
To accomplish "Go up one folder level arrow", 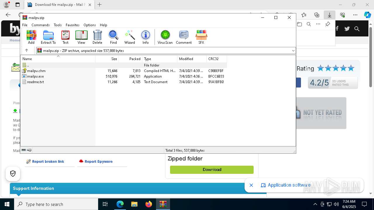I will tap(27, 50).
